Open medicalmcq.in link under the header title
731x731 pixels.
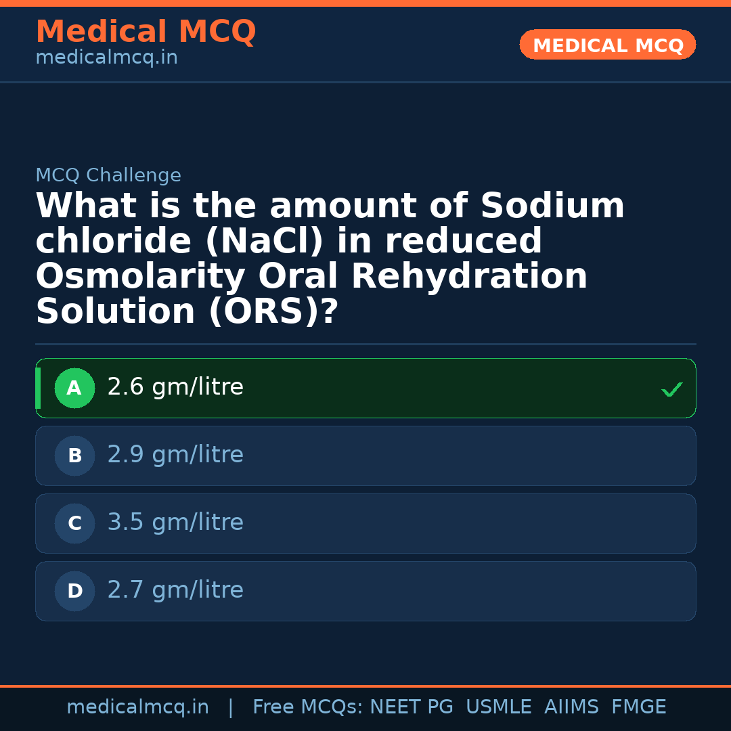pyautogui.click(x=106, y=58)
